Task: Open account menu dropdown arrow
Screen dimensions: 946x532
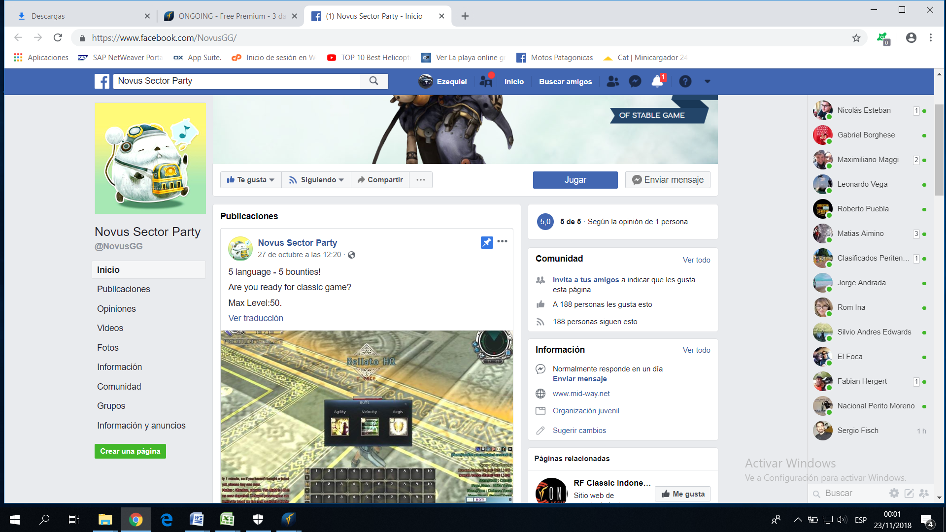Action: pos(708,82)
